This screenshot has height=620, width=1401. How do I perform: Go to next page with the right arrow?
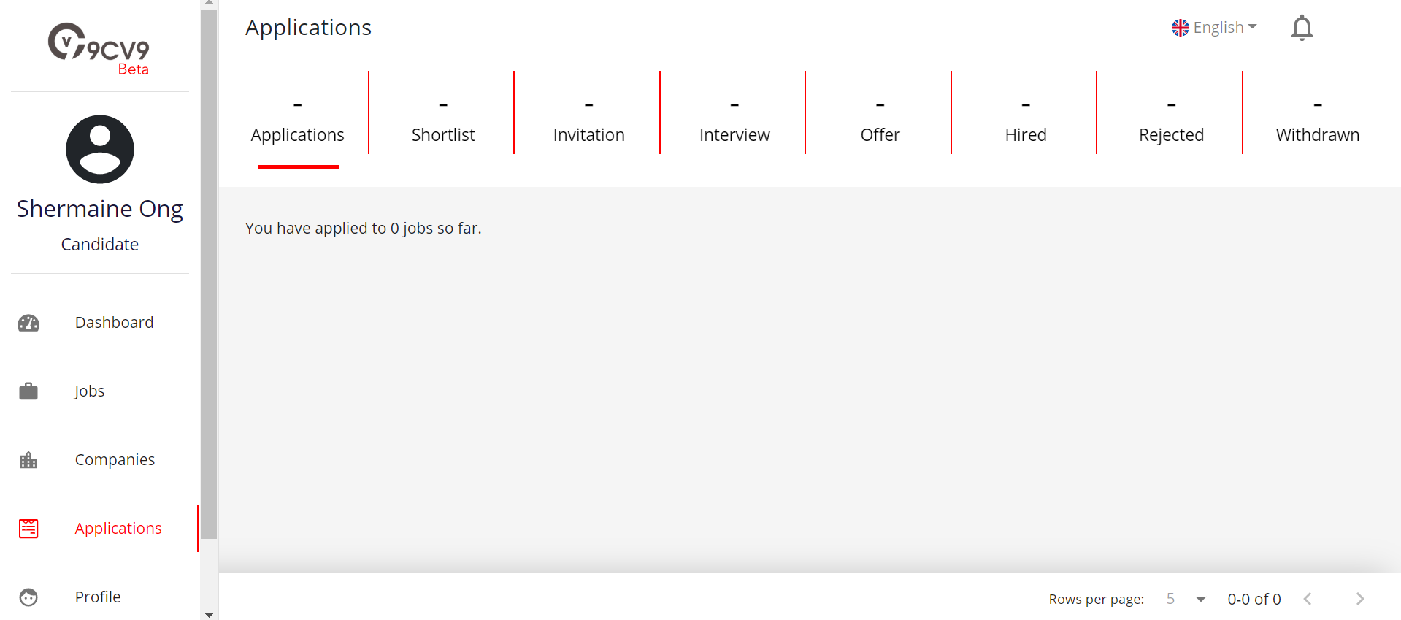click(x=1359, y=599)
